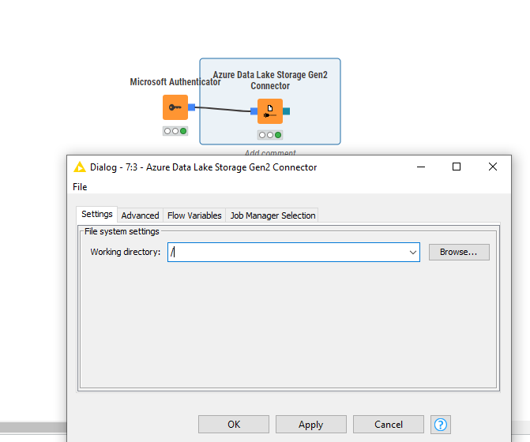Switch to the Settings tab

[x=97, y=214]
